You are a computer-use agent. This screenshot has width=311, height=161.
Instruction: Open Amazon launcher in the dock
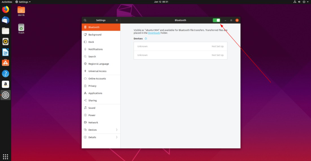(6, 84)
